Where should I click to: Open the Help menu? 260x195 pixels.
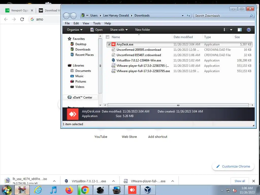point(108,23)
